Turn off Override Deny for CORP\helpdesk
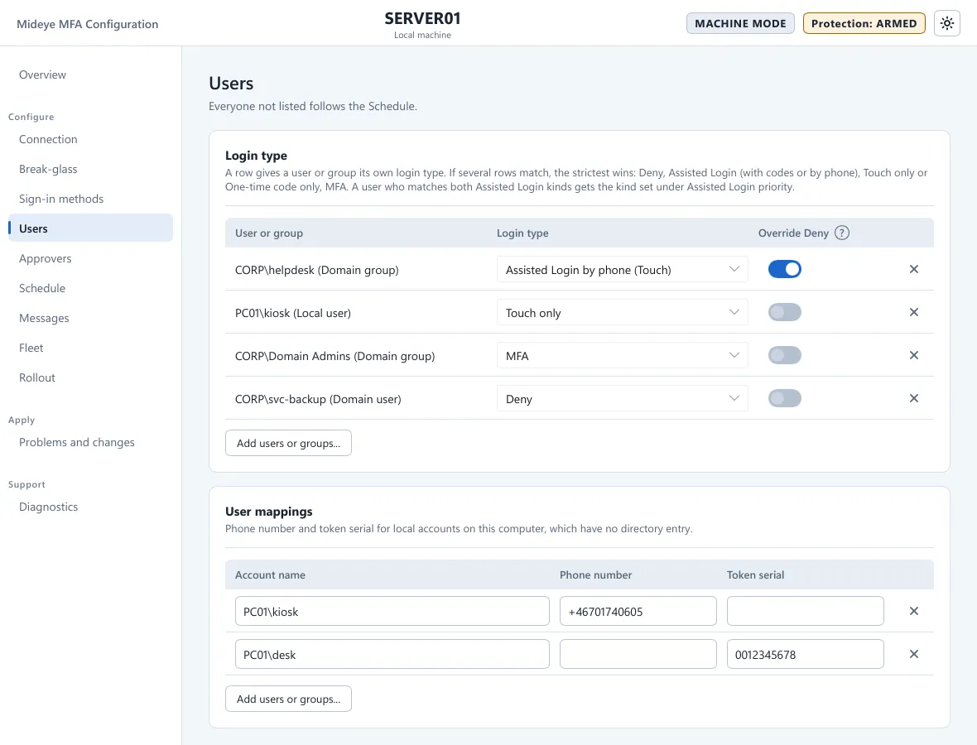Screen dimensions: 977x745 (784, 269)
